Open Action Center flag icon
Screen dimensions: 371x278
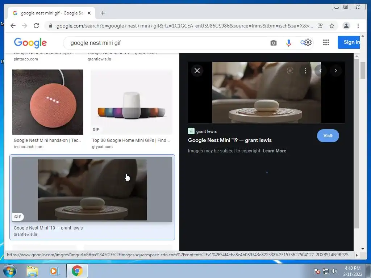pyautogui.click(x=317, y=271)
